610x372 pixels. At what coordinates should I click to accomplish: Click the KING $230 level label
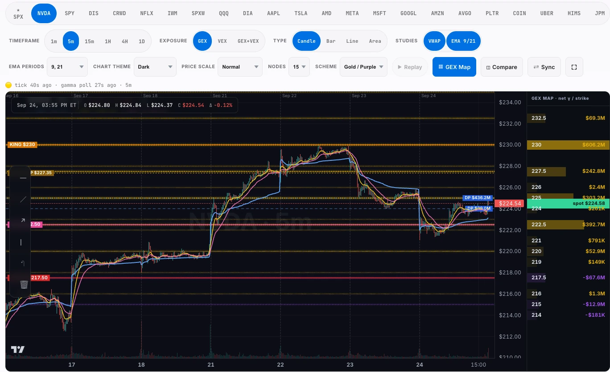pyautogui.click(x=22, y=145)
